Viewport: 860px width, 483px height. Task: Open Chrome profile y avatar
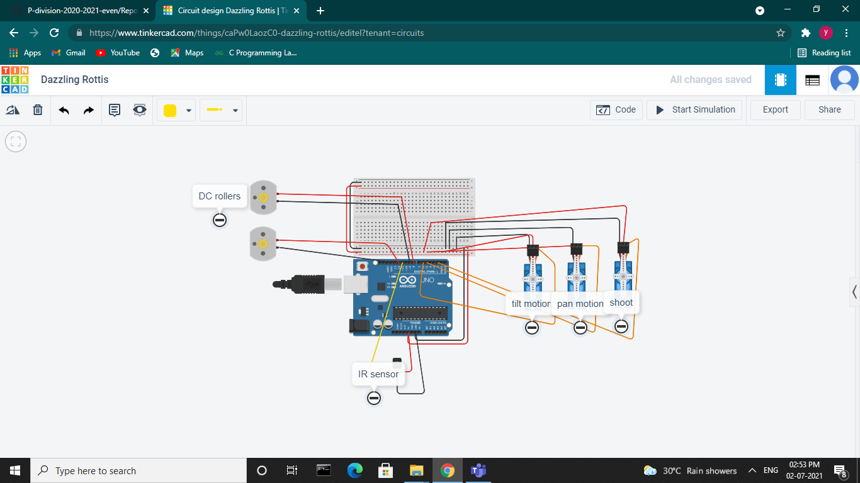[826, 33]
